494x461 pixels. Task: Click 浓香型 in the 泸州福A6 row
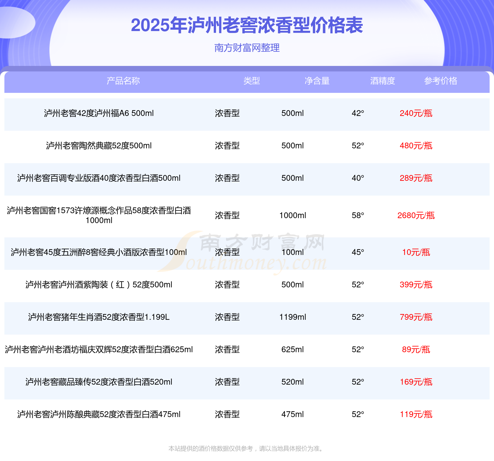tap(227, 113)
